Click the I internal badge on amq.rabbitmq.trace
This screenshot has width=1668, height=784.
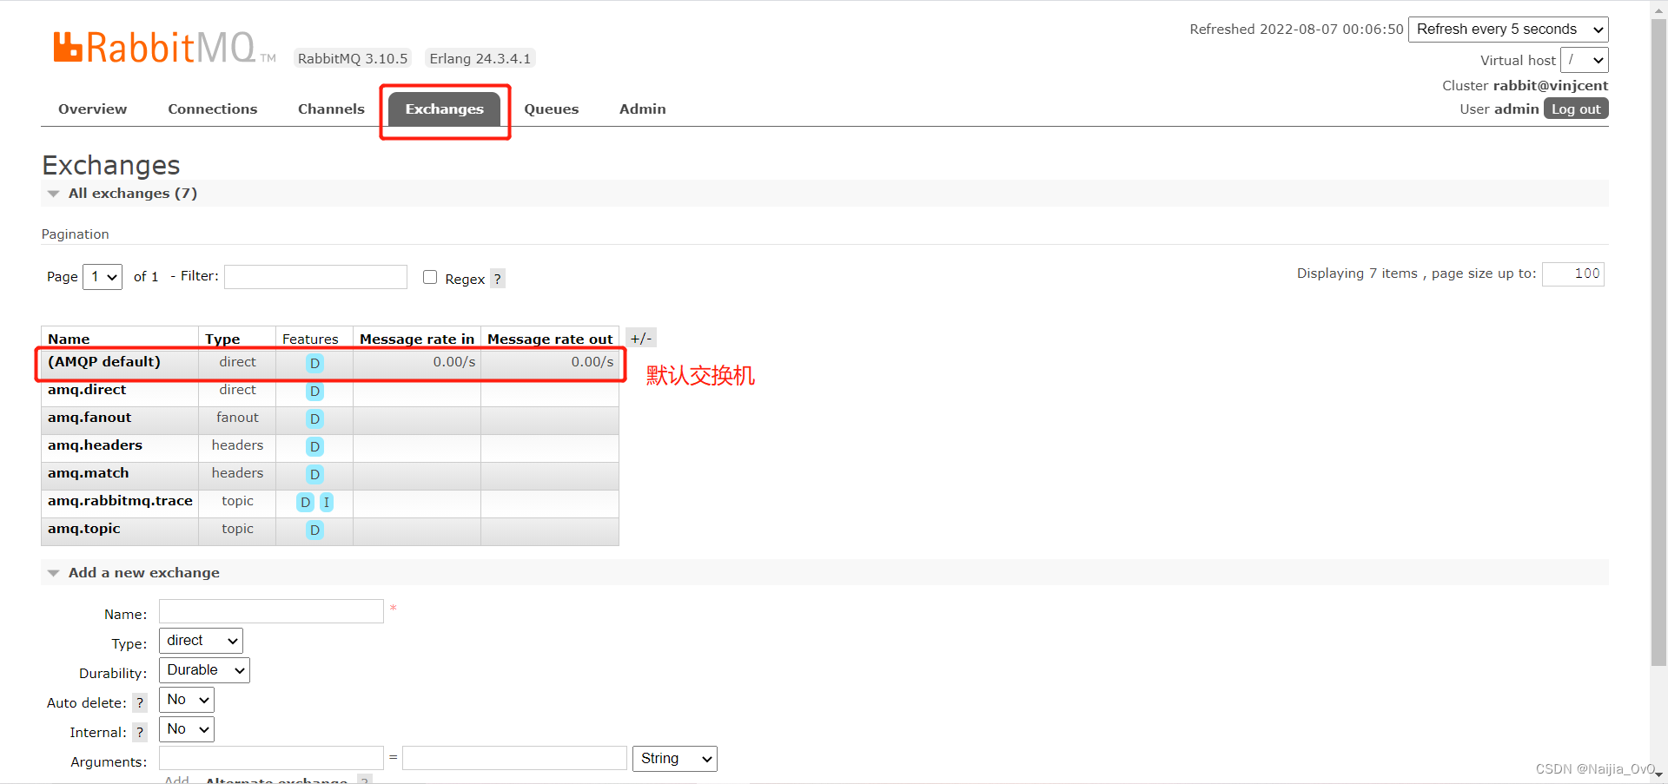[326, 502]
